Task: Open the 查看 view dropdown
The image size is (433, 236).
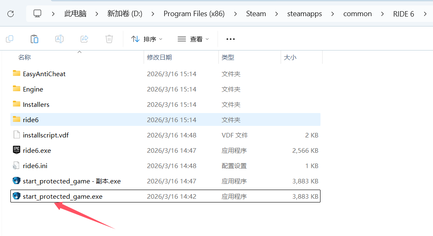Action: pyautogui.click(x=193, y=39)
